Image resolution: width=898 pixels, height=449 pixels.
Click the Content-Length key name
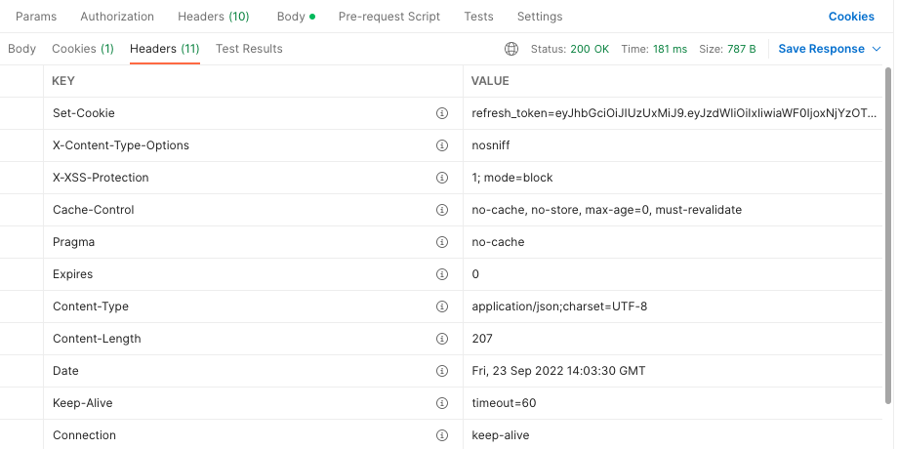coord(97,339)
